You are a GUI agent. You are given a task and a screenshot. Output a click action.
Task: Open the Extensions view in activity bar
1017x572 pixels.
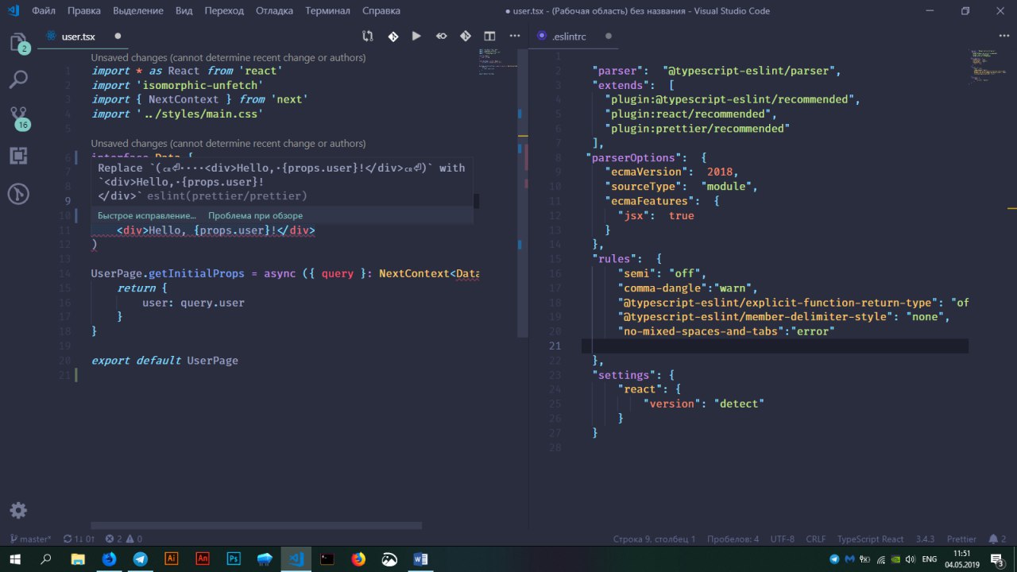[x=18, y=156]
